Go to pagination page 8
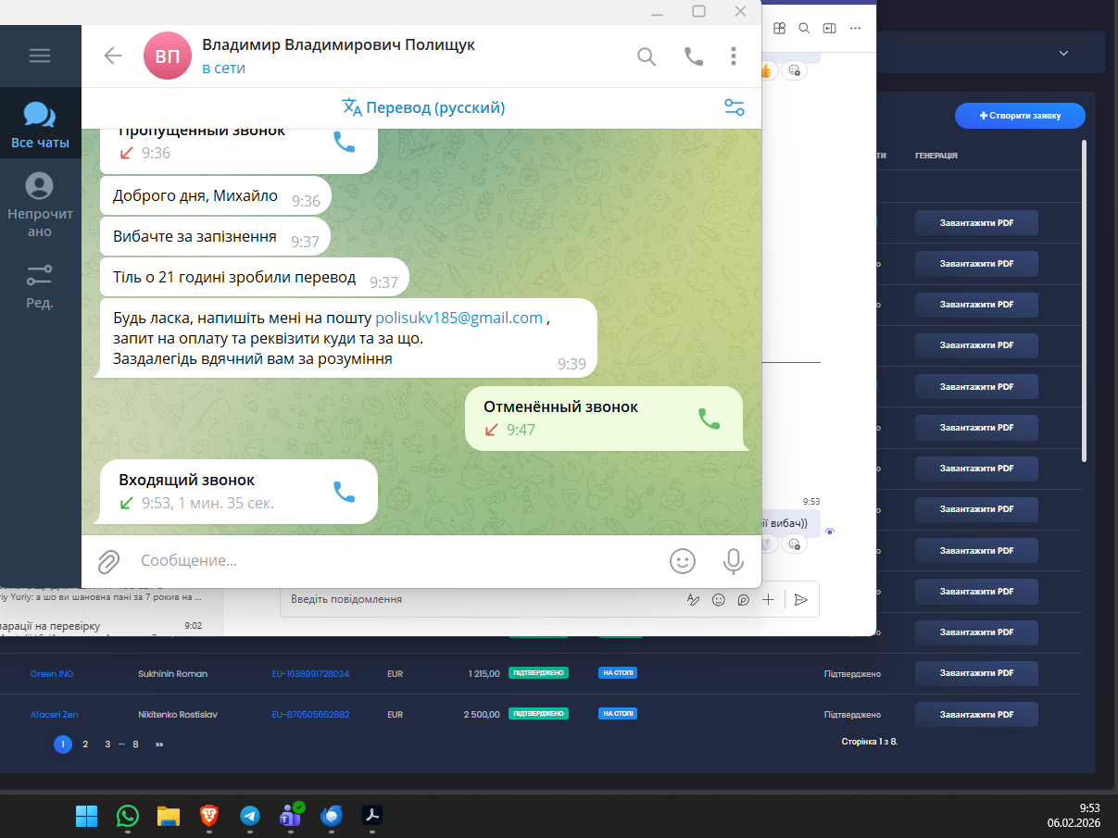 click(x=135, y=744)
